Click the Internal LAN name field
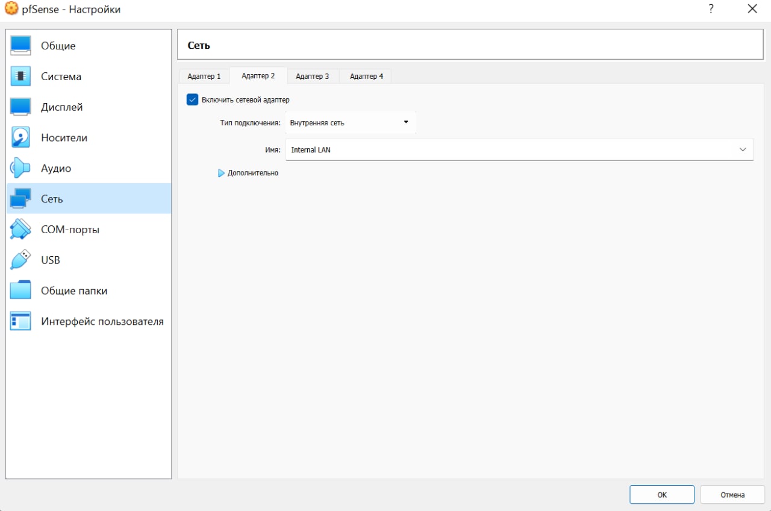This screenshot has width=771, height=511. coord(519,149)
